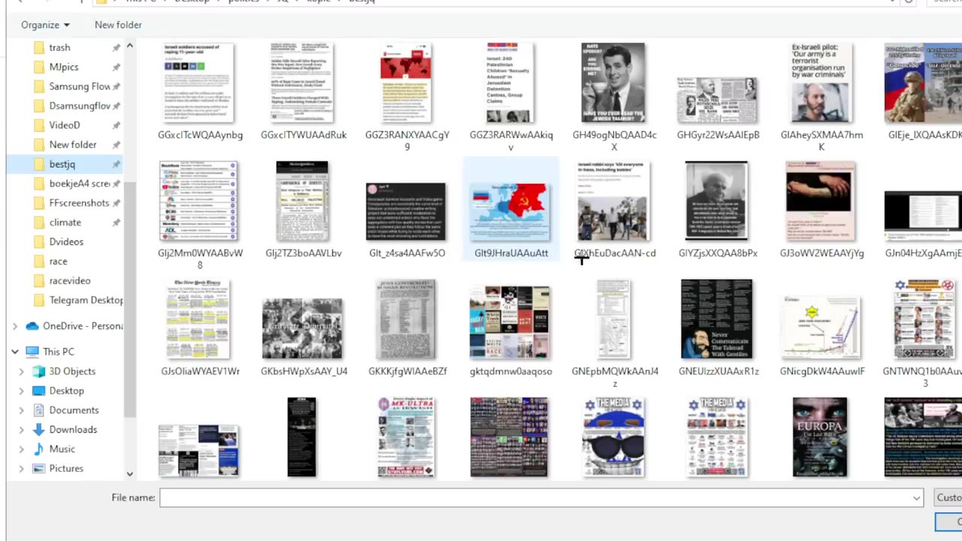Select the GIj2Mm0WYAABvW8 file

[x=200, y=214]
